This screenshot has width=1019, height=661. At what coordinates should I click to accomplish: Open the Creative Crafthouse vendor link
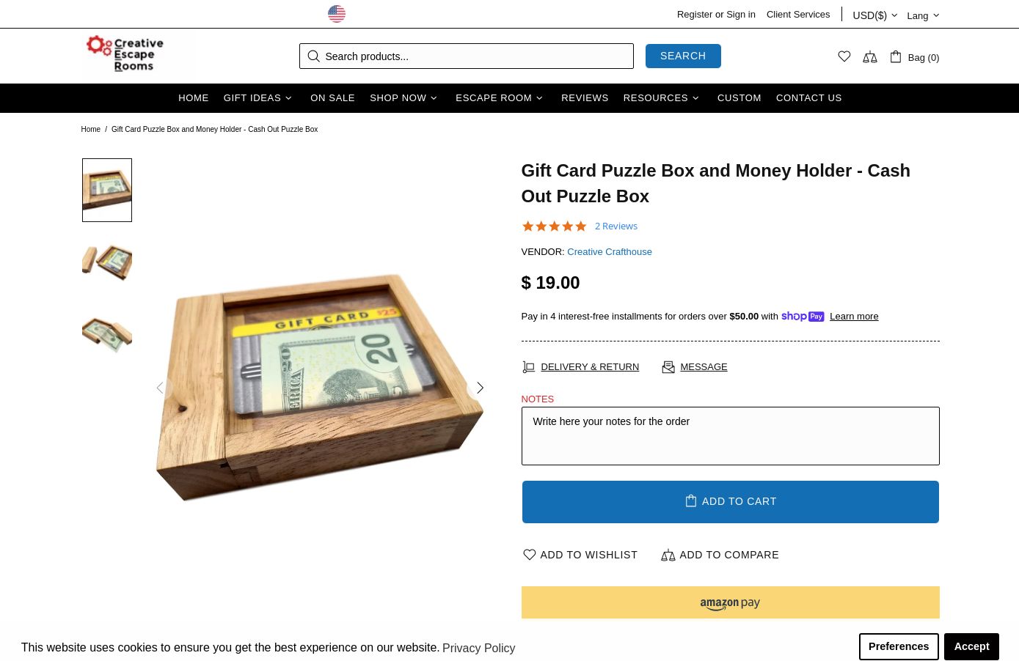pos(609,252)
